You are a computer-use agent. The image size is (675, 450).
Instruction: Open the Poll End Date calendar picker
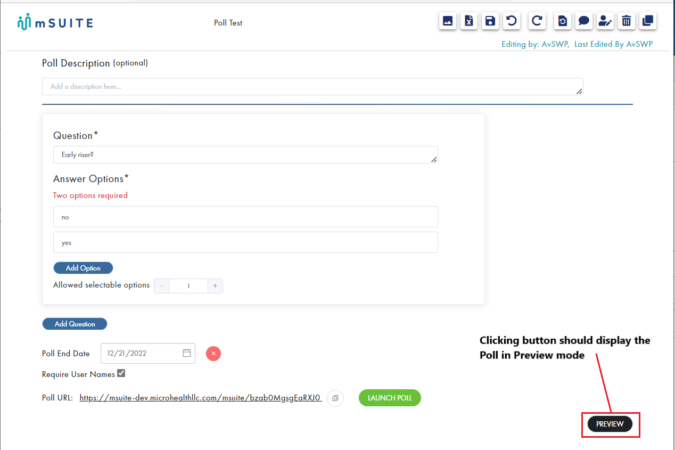[187, 353]
